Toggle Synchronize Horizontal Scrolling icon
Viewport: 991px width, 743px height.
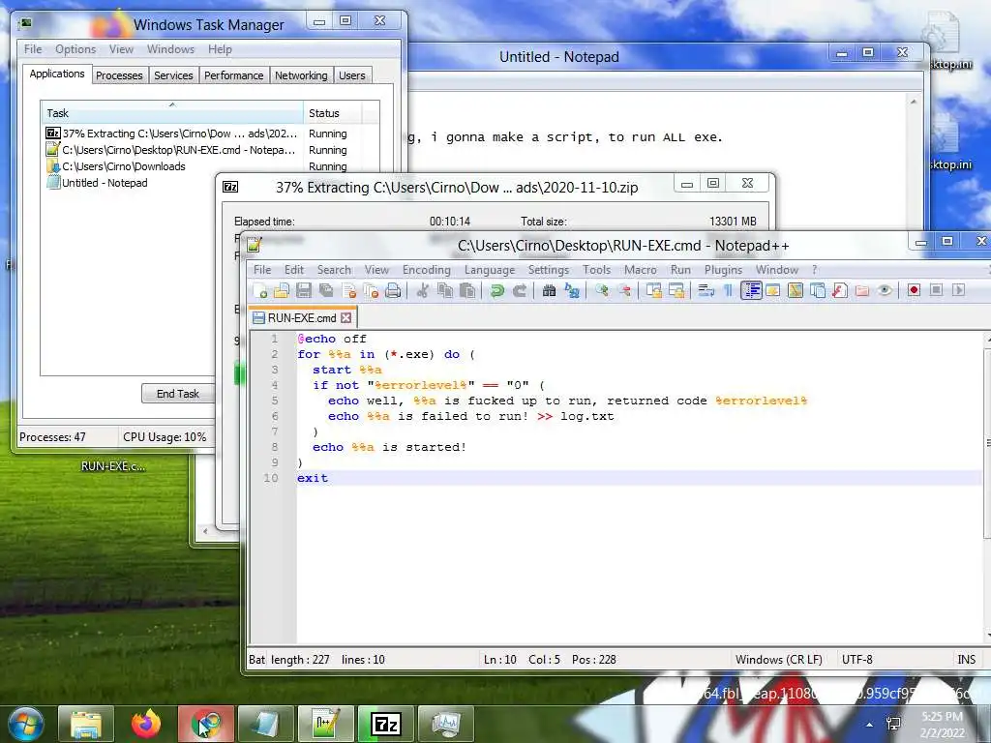676,290
